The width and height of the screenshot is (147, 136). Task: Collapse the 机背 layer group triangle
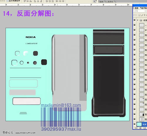(x=138, y=20)
